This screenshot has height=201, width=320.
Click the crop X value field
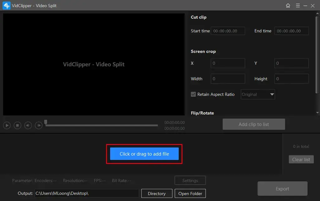tap(228, 63)
